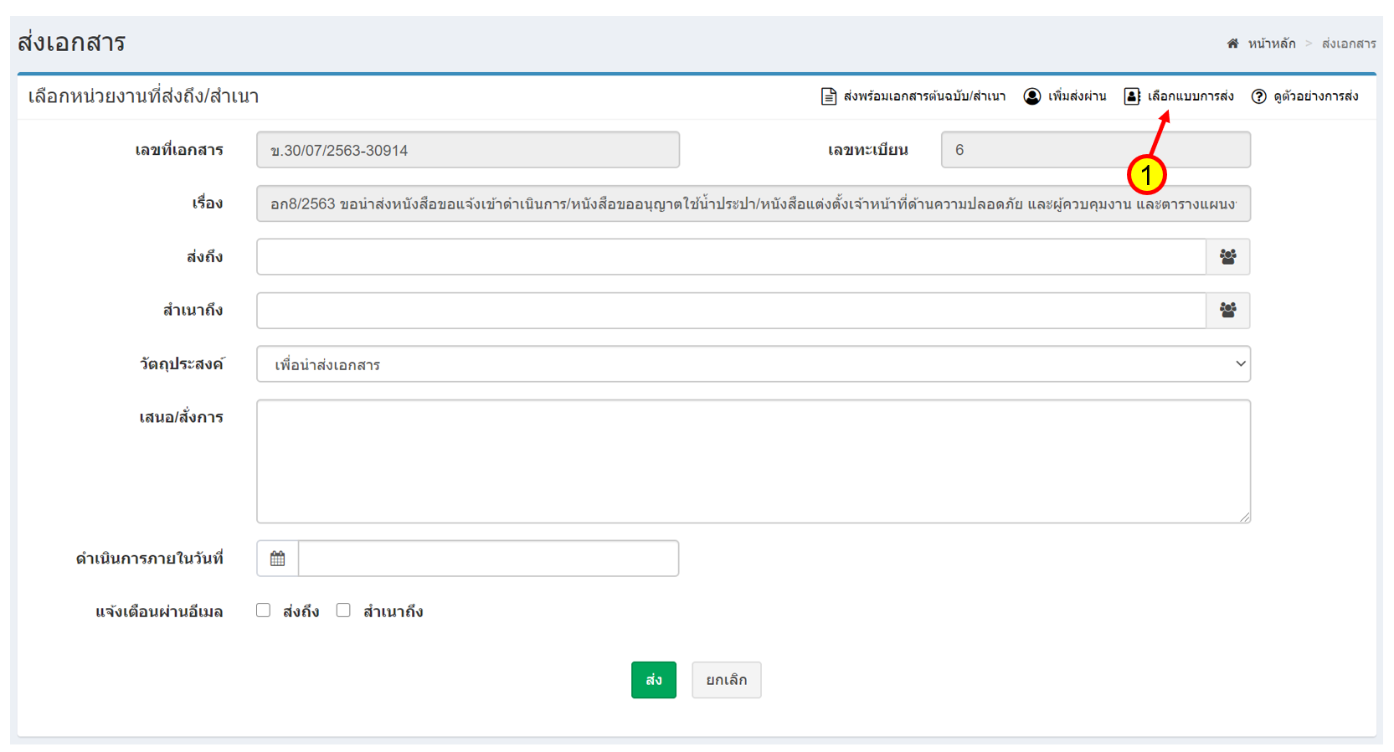Focus the เสนอ/สั่งการ text area
Image resolution: width=1394 pixels, height=752 pixels.
point(753,461)
